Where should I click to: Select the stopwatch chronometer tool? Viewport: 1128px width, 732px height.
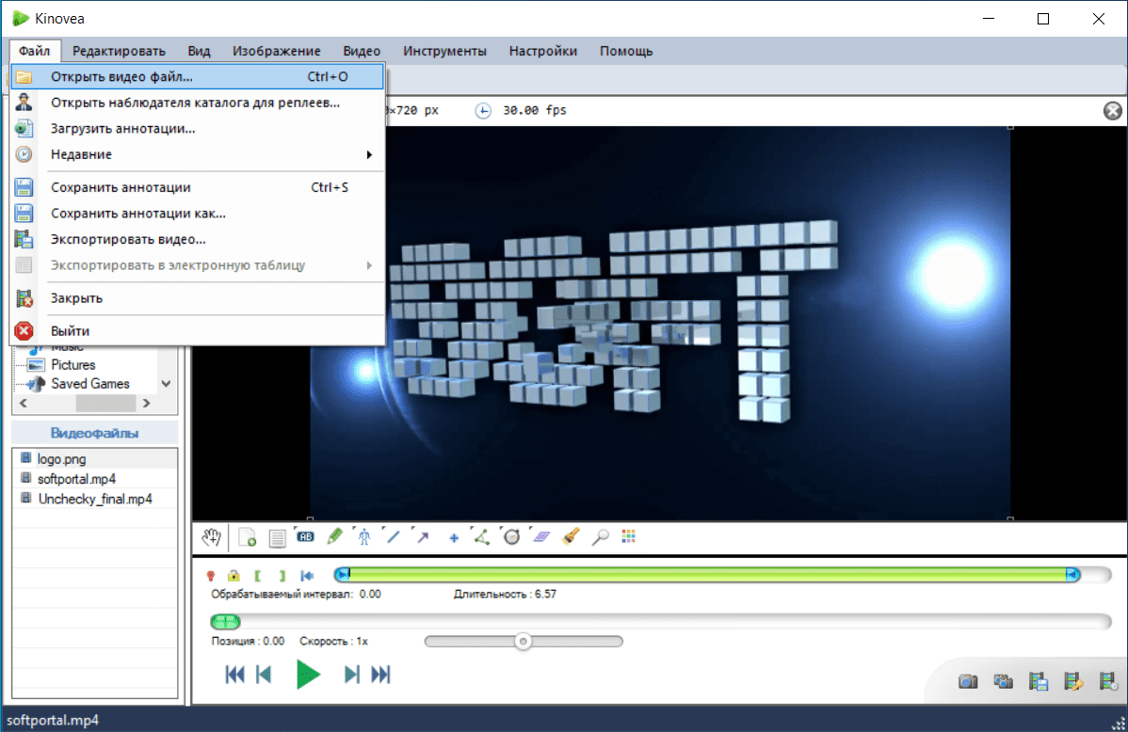(511, 537)
